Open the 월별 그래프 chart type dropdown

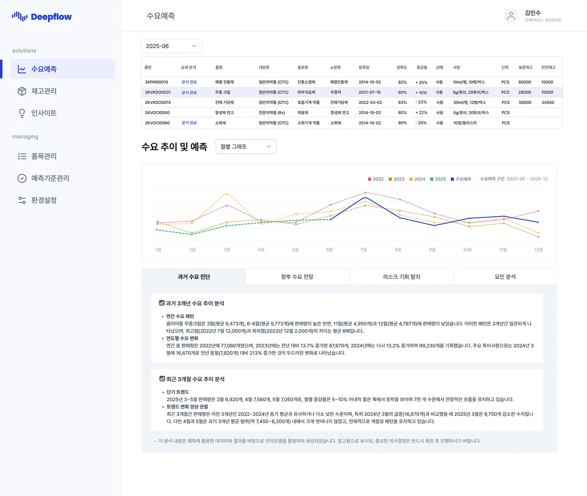click(x=246, y=147)
